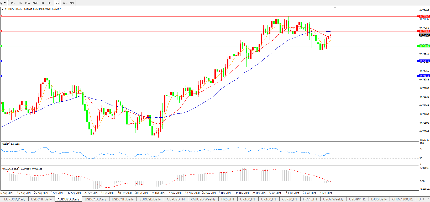Select the red 0.78007 horizontal line label
The image size is (430, 202).
tap(424, 16)
